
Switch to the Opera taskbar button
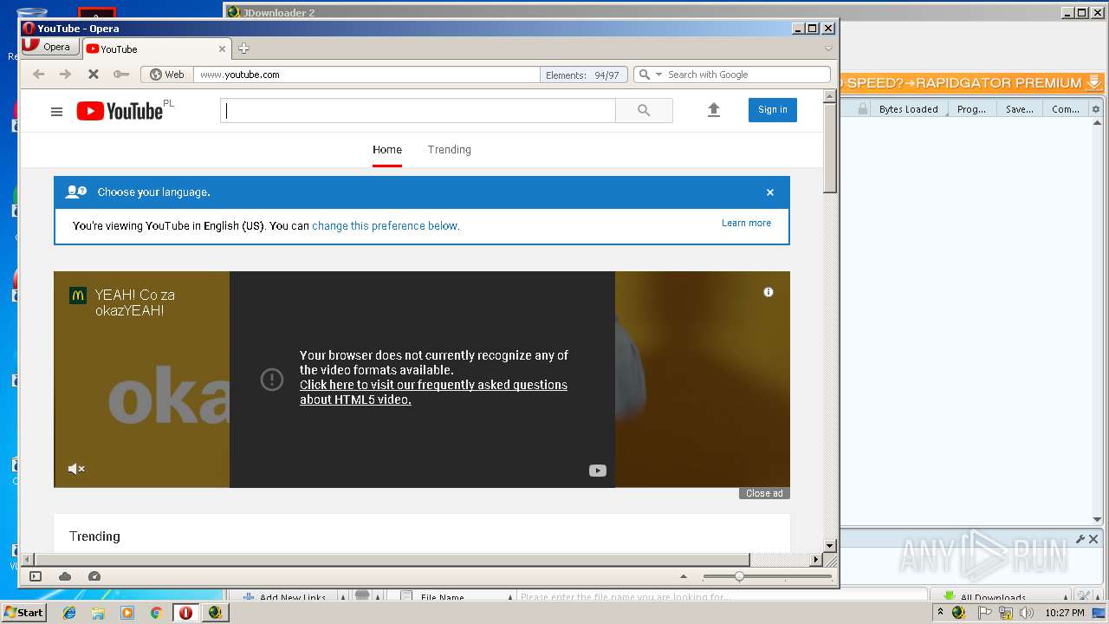[185, 613]
